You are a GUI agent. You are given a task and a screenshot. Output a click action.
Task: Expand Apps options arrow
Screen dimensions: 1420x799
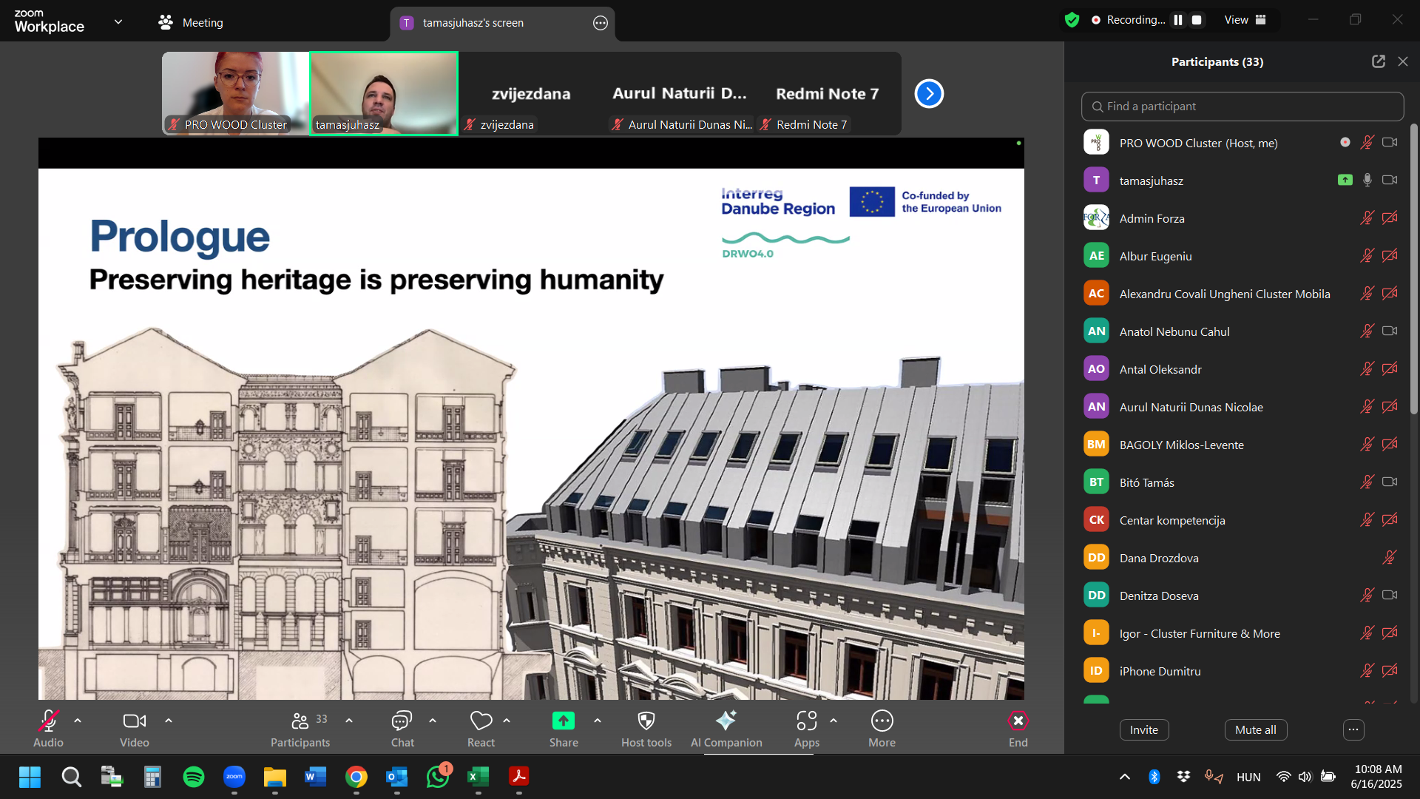tap(834, 720)
